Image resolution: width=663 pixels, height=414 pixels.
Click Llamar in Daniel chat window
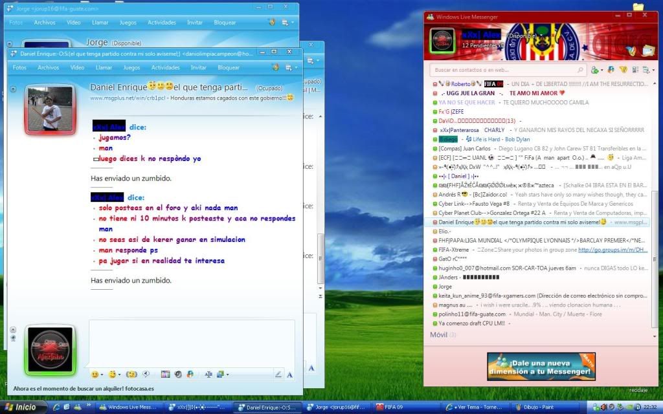click(x=104, y=67)
